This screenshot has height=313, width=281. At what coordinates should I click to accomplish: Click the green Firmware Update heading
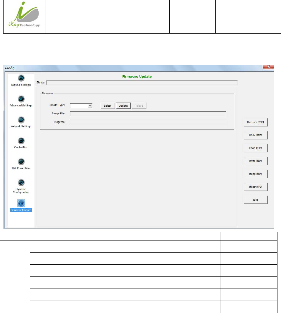[x=137, y=76]
